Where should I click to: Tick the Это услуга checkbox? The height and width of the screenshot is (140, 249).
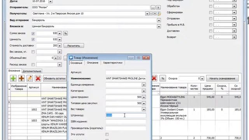pos(107,135)
